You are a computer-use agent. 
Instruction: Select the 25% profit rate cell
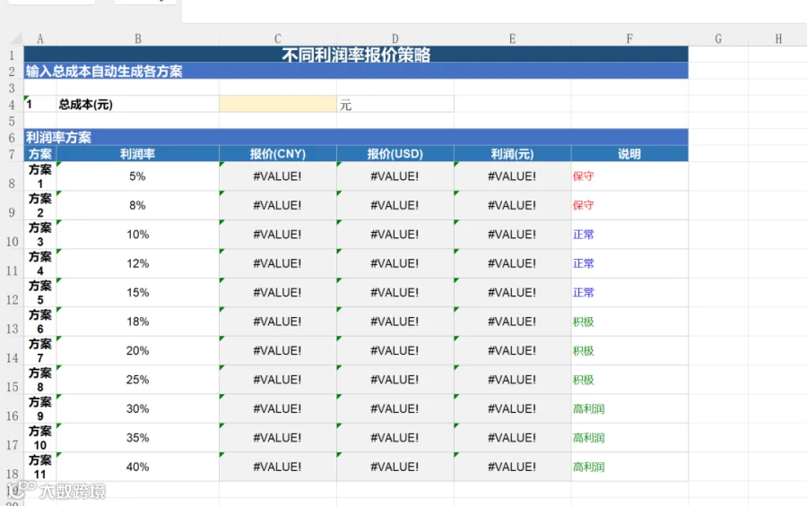tap(137, 380)
